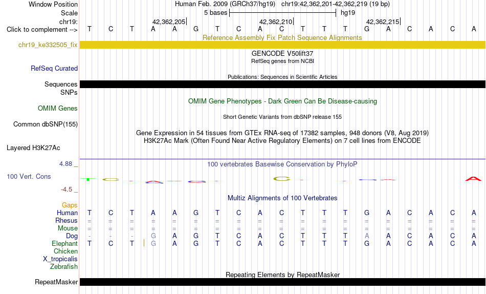Select the Mouse alignment row label
Viewport: 486px width, 294px height.
(68, 228)
